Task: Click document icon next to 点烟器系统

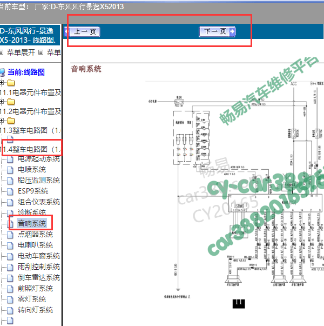Action: [10, 235]
